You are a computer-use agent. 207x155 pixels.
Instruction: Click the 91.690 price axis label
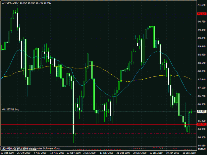(x=202, y=5)
